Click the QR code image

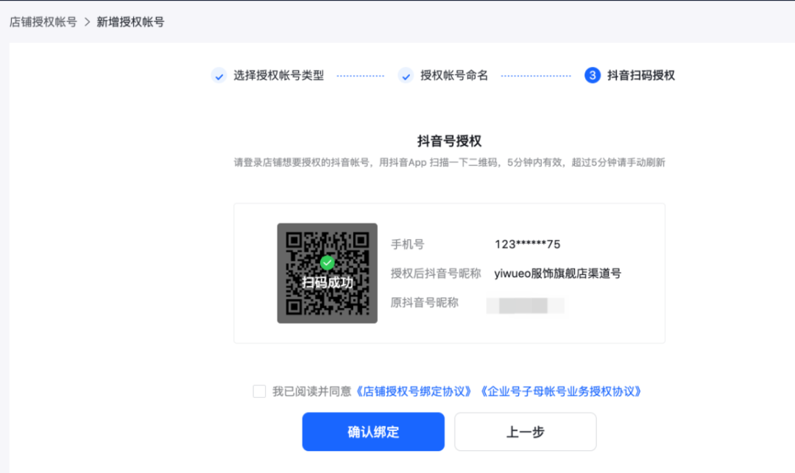(x=327, y=273)
